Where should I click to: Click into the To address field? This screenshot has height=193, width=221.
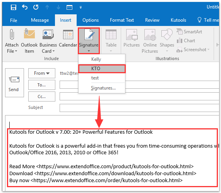[x=139, y=84]
